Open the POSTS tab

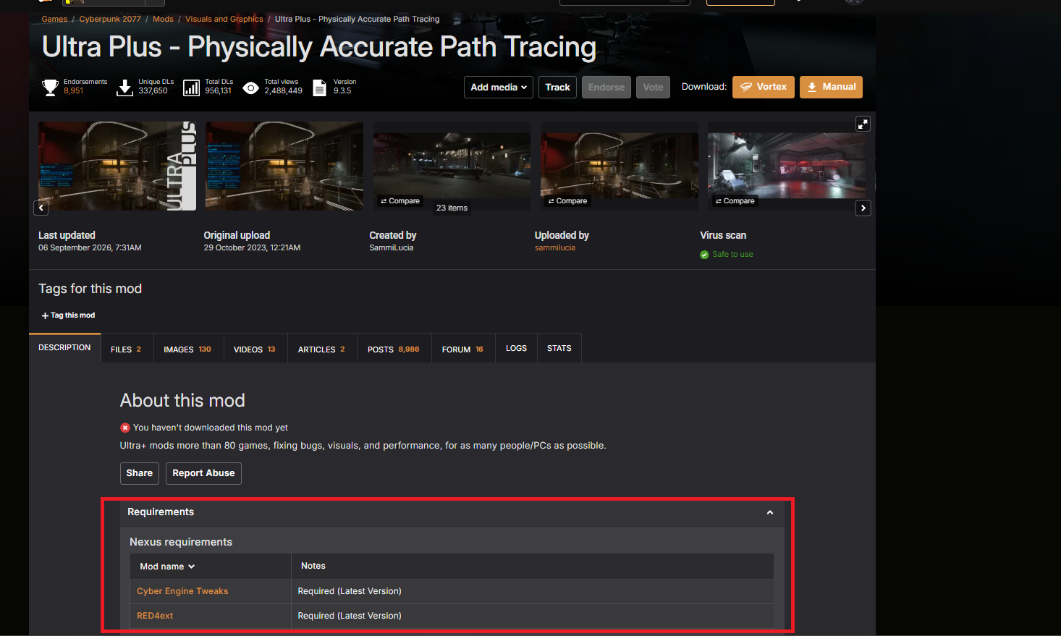394,349
